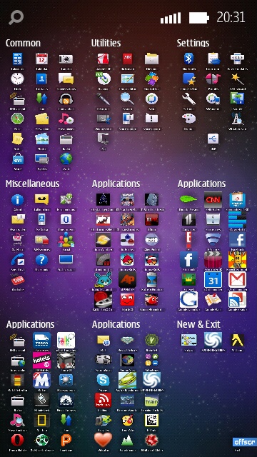Open the Gmail app icon
The height and width of the screenshot is (457, 257).
pos(237,279)
